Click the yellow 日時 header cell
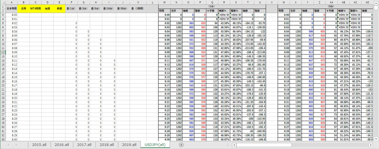This screenshot has width=379, height=149. tap(24, 9)
